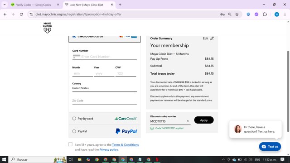The height and width of the screenshot is (163, 290).
Task: Close the Join Now Mayo Clinic Diet tab
Action: (112, 5)
